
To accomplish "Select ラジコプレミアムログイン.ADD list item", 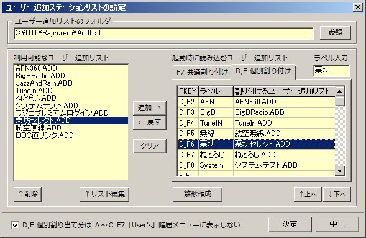I will click(x=71, y=113).
